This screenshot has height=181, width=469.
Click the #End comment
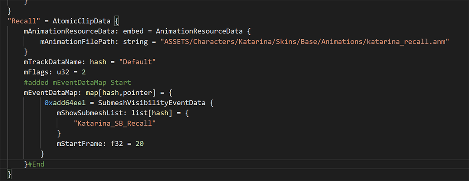pyautogui.click(x=36, y=164)
